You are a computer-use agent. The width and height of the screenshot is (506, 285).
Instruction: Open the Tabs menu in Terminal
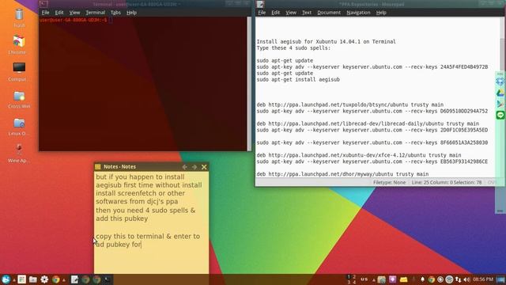[x=115, y=13]
